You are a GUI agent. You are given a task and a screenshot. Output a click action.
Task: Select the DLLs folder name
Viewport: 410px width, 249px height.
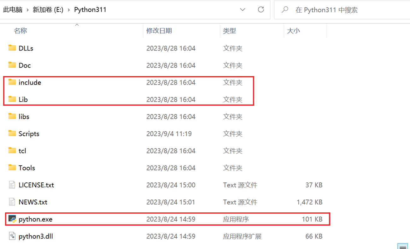(x=26, y=48)
